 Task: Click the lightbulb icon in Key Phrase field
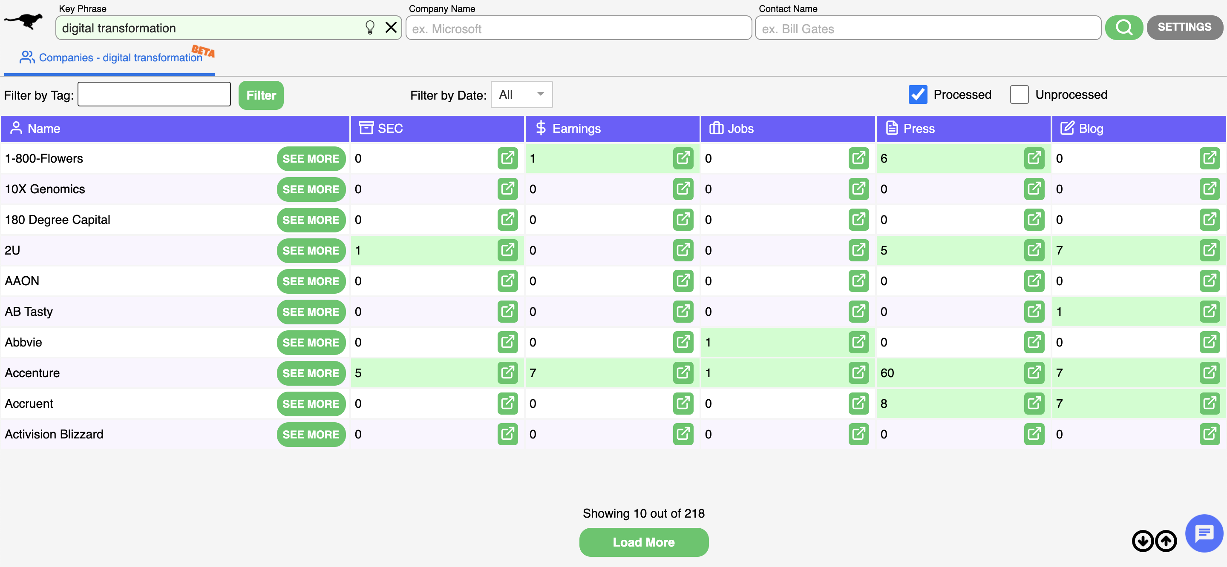[x=370, y=28]
